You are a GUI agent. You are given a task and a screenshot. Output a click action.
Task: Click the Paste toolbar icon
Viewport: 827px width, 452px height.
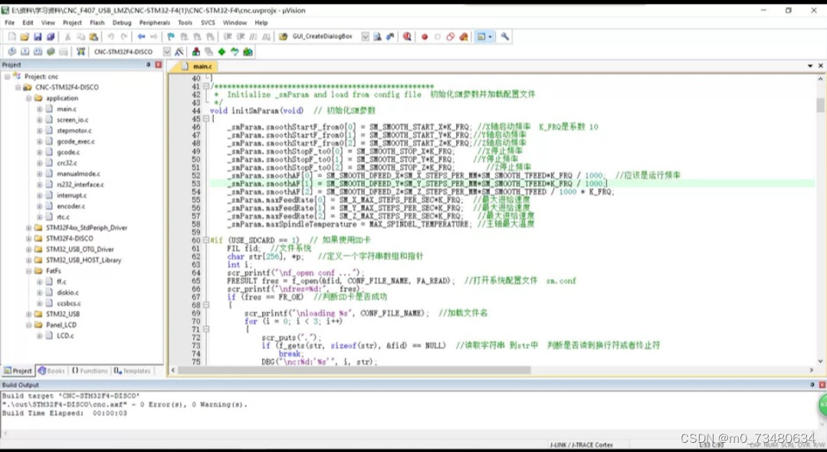pos(94,37)
